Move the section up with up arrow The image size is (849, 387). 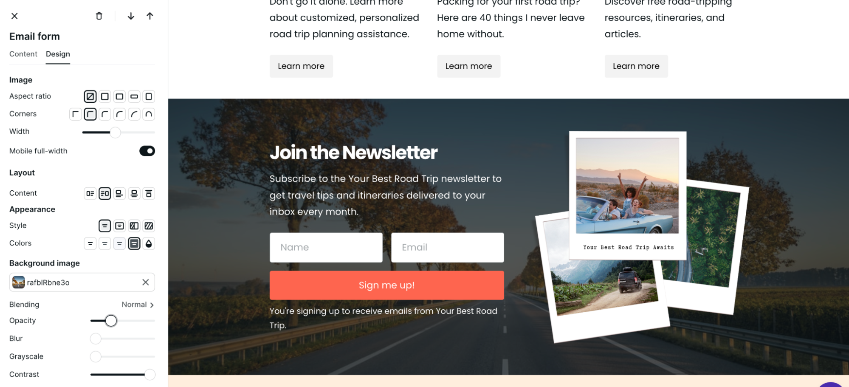click(x=150, y=16)
